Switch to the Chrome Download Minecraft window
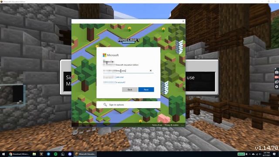The width and height of the screenshot is (279, 157). pyautogui.click(x=19, y=154)
